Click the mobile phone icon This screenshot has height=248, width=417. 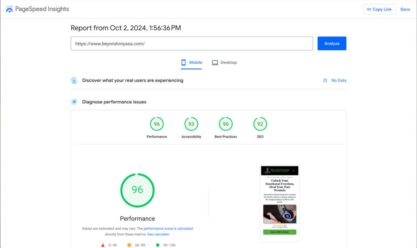pyautogui.click(x=184, y=62)
